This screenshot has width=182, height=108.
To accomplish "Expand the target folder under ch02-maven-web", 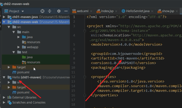I will coord(9,67).
